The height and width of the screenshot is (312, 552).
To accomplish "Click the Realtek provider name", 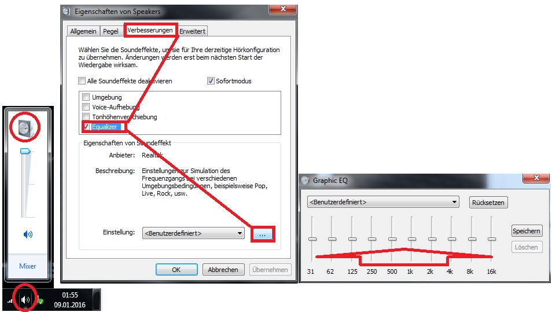I will pos(152,155).
